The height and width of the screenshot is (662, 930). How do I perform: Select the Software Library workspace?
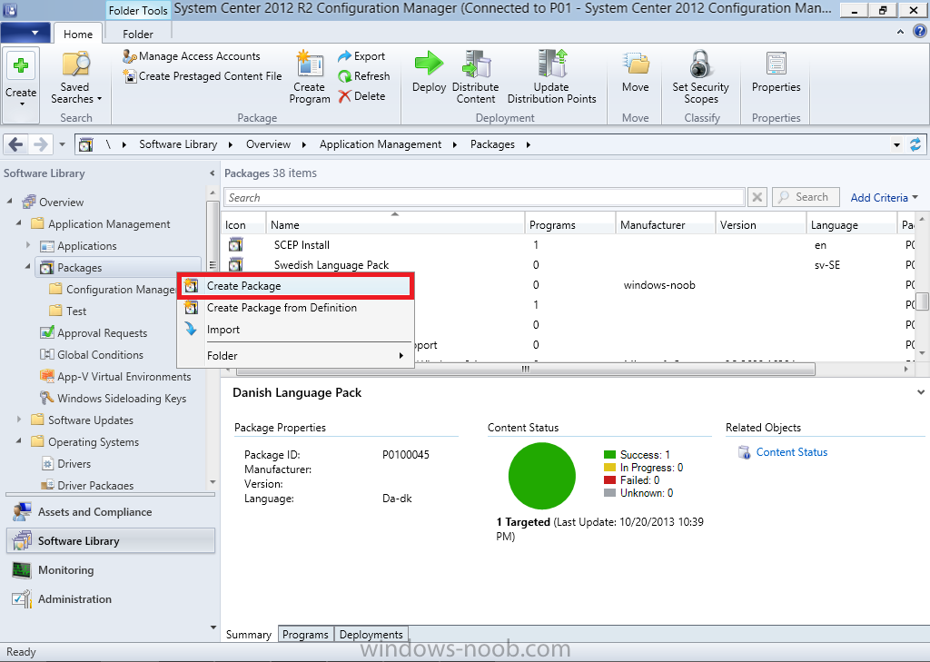(x=110, y=540)
